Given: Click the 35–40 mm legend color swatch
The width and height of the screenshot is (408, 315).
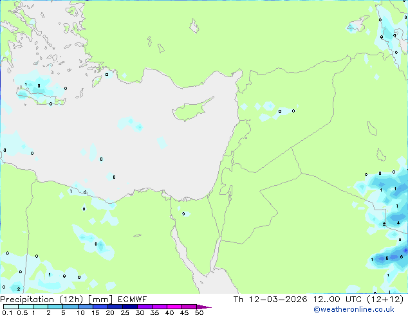Looking at the screenshot, I should pos(160,307).
